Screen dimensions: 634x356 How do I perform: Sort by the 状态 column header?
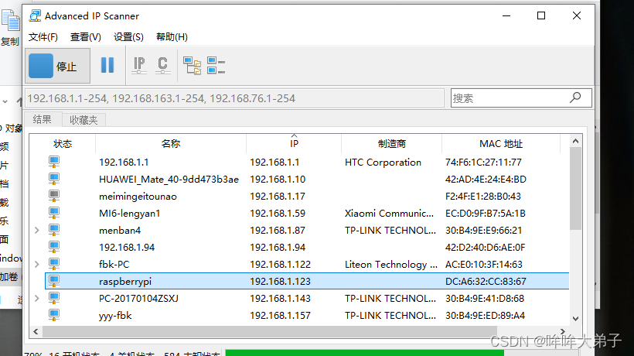click(x=63, y=144)
